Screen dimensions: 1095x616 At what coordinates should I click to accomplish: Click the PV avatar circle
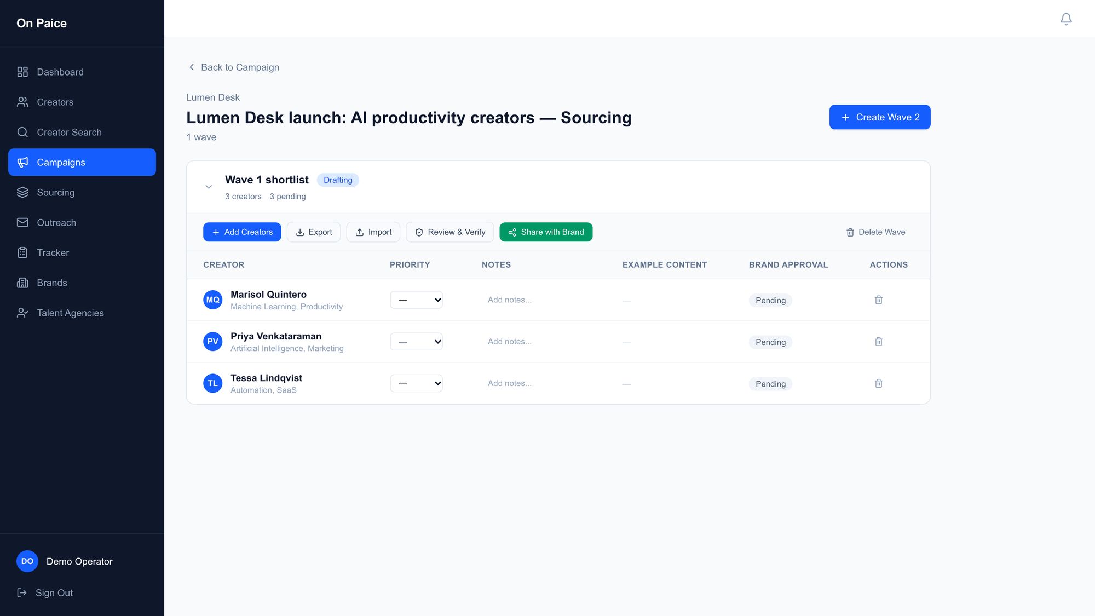212,342
